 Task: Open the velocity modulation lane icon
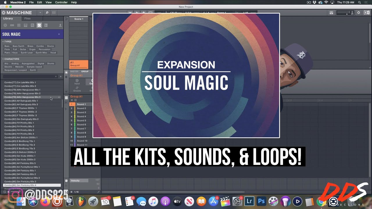[66, 181]
